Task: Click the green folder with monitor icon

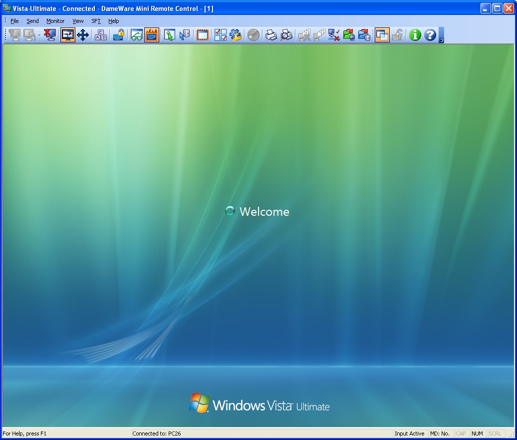Action: 349,35
